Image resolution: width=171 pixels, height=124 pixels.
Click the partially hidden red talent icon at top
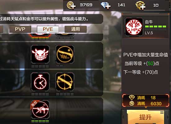pos(40,35)
